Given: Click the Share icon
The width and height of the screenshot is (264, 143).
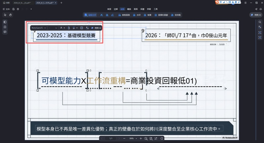Looking at the screenshot, I should 256,9.
